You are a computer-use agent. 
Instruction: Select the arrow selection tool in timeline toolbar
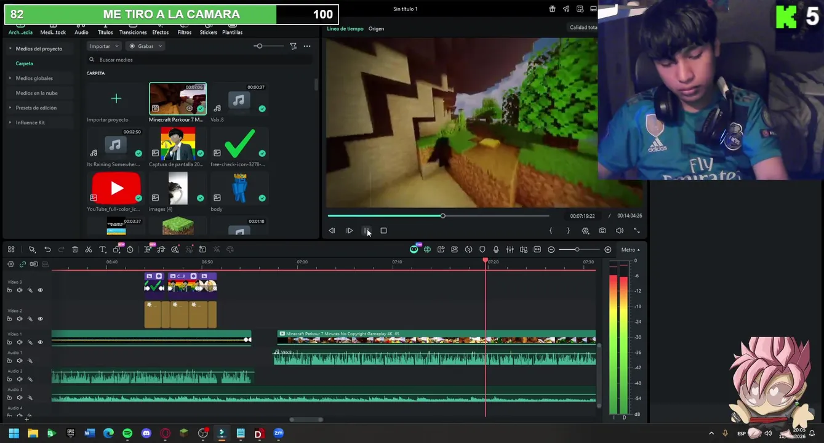(x=32, y=249)
